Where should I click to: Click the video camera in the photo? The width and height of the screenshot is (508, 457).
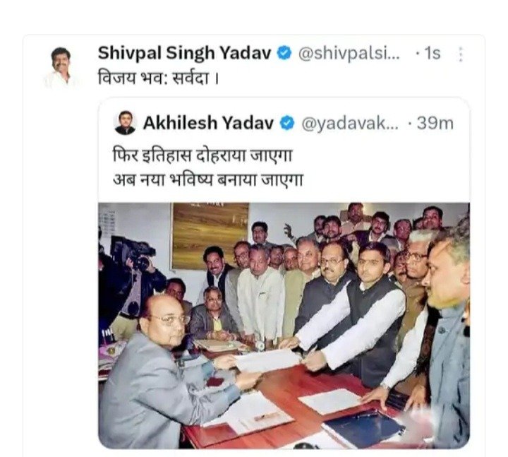click(133, 251)
